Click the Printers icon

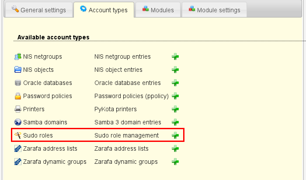pos(17,109)
